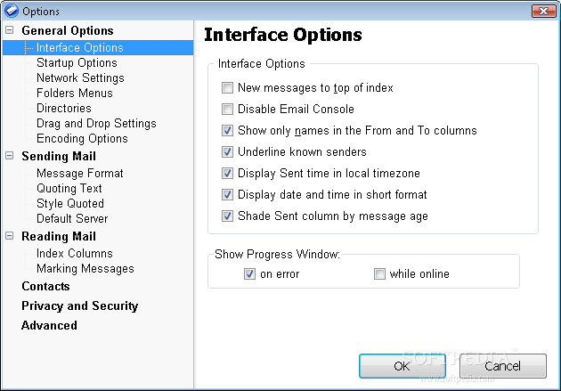Screen dimensions: 561x391
Task: Collapse the General Options tree section
Action: [x=9, y=30]
